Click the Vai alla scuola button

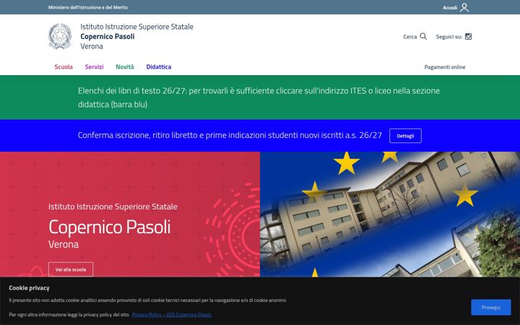coord(71,269)
